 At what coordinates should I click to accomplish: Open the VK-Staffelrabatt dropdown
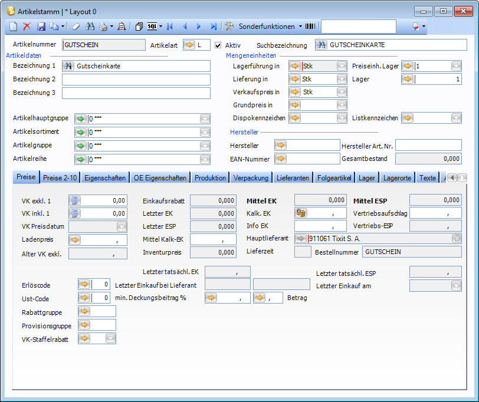tap(110, 338)
